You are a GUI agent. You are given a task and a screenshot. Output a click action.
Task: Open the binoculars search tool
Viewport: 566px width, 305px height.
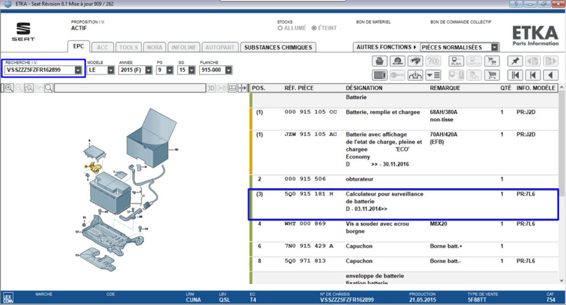(x=415, y=61)
